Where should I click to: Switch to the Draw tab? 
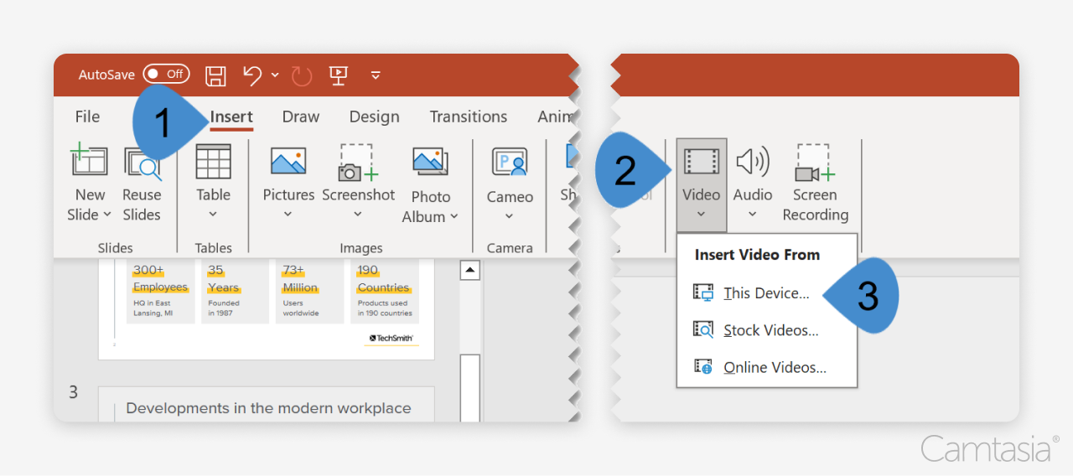click(x=300, y=116)
